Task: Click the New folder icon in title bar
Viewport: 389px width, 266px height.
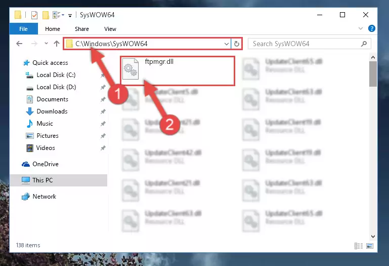Action: click(46, 15)
